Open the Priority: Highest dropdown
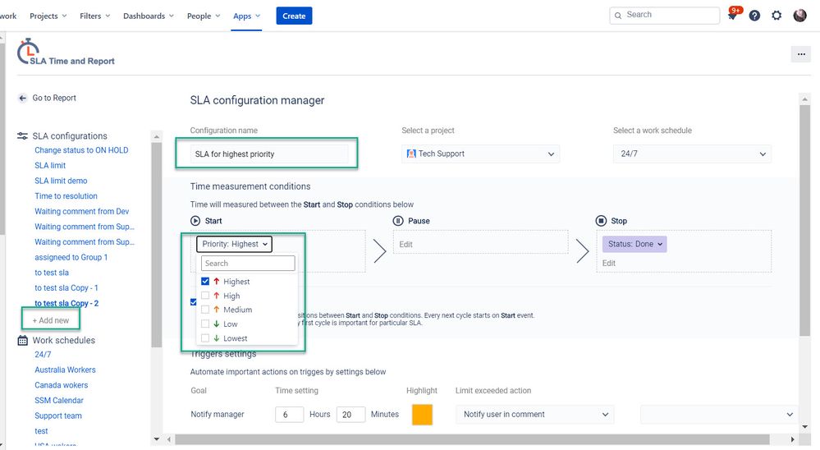Image resolution: width=820 pixels, height=450 pixels. click(x=234, y=244)
